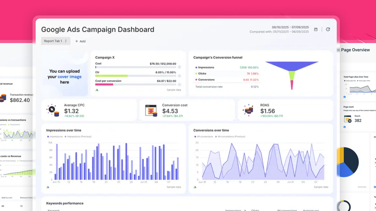This screenshot has width=376, height=211.
Task: Refresh the dashboard data
Action: click(328, 29)
